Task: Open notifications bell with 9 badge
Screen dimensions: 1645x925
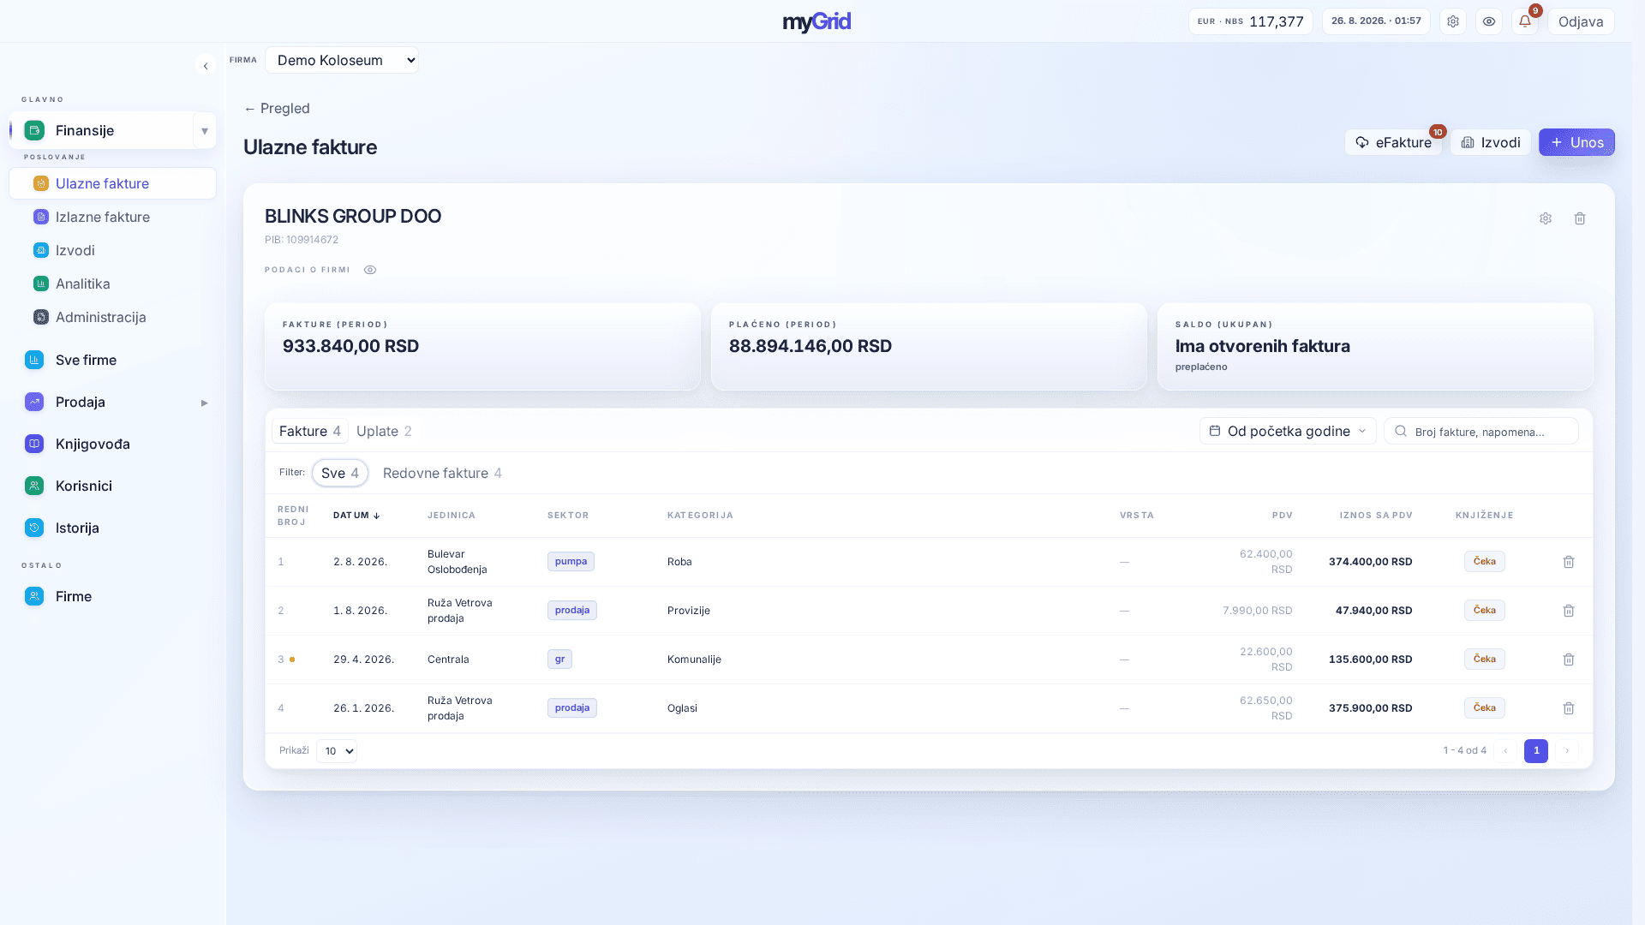Action: click(x=1525, y=21)
